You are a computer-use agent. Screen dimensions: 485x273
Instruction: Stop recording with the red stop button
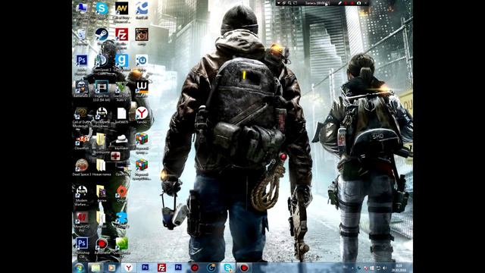click(352, 3)
